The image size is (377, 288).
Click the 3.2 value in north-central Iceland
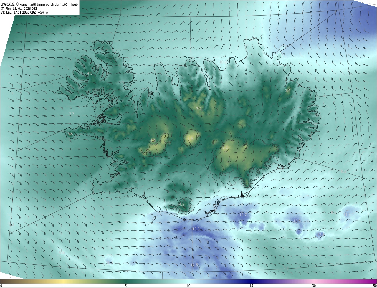pos(199,109)
